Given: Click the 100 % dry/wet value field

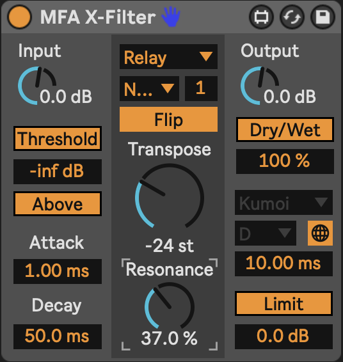Looking at the screenshot, I should 285,161.
